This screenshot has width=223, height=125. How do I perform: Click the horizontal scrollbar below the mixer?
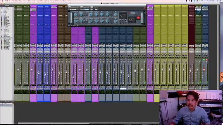54,123
